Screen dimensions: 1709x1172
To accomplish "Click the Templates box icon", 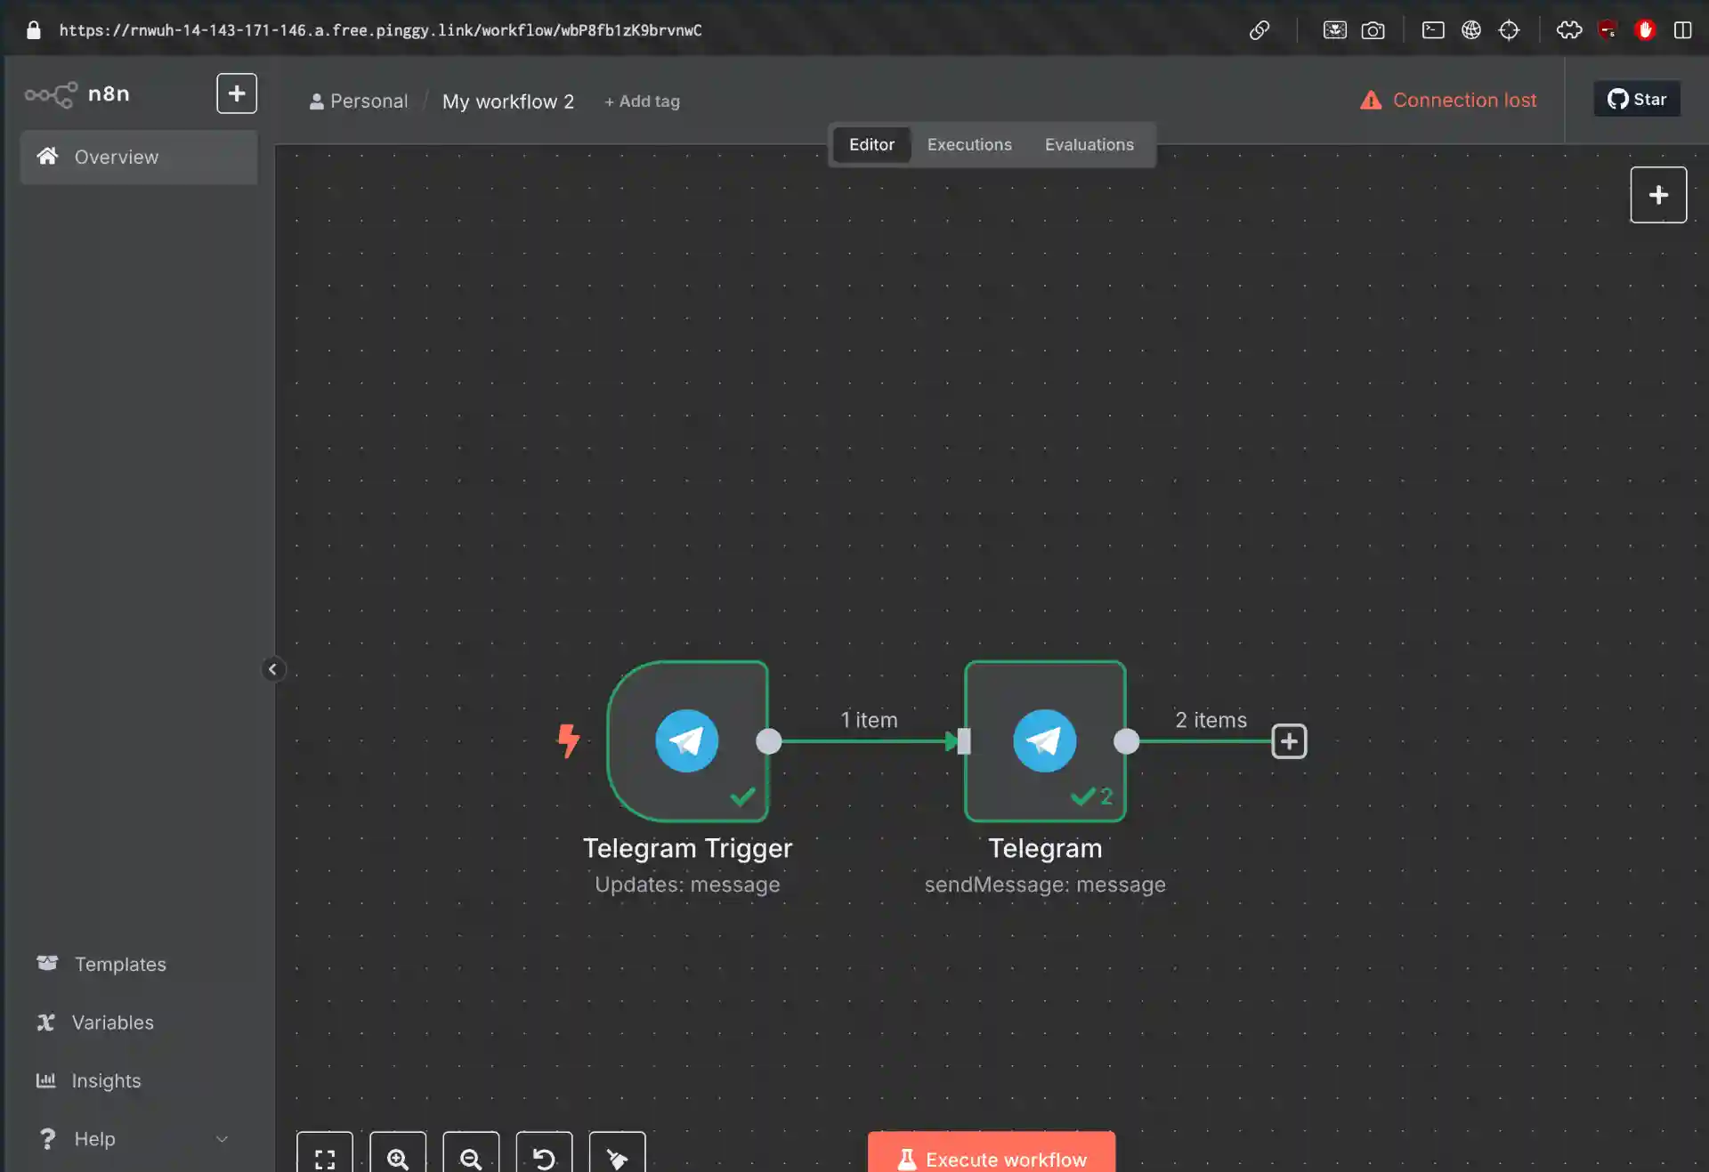I will (47, 964).
